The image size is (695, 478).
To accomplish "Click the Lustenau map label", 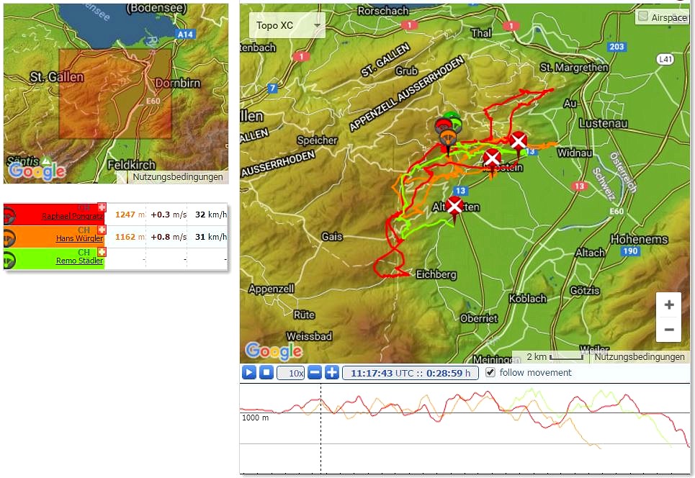I will [604, 123].
